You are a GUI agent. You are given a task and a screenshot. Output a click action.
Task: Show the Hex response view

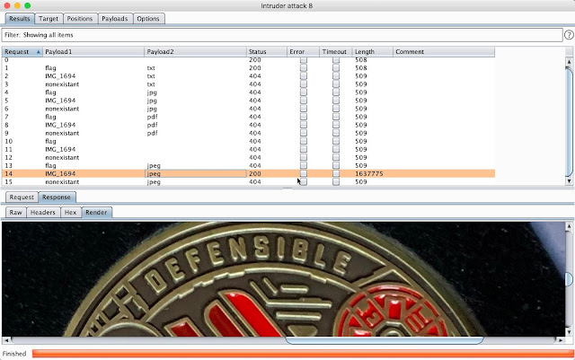(70, 212)
